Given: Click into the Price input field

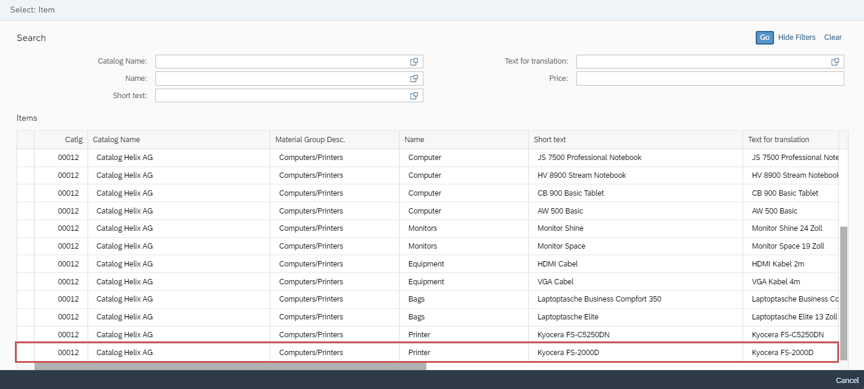Looking at the screenshot, I should 709,79.
